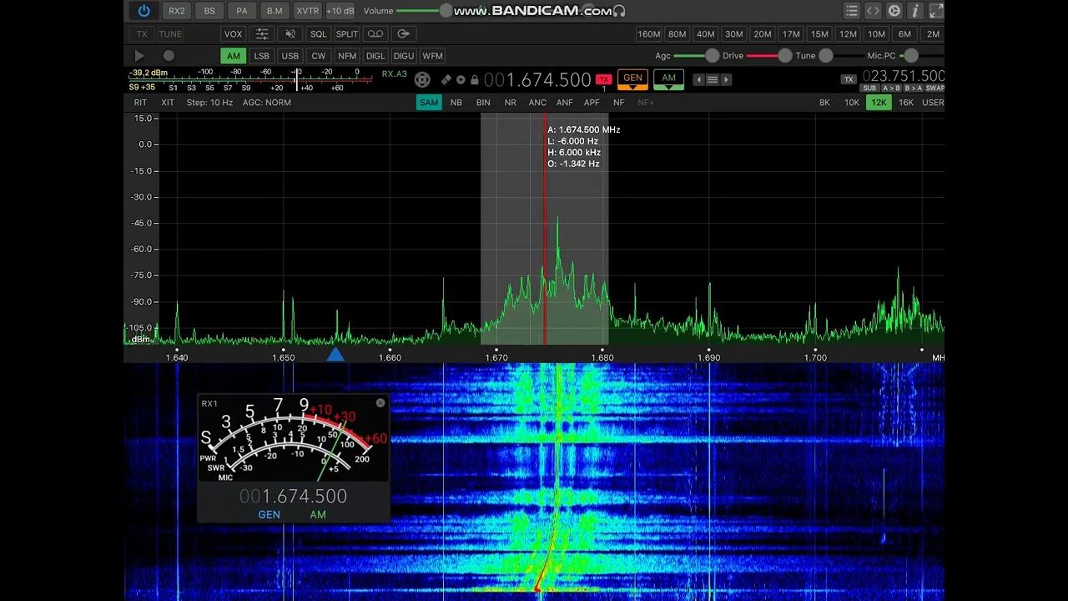Open the list menu icon at top right
The width and height of the screenshot is (1068, 601).
(851, 11)
